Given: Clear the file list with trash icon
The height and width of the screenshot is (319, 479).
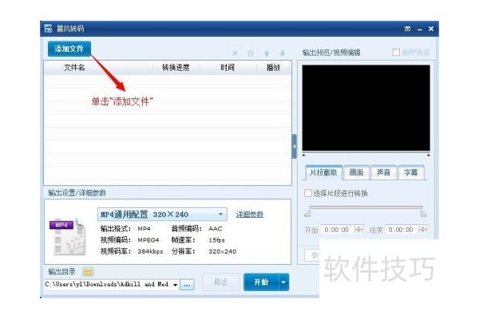Looking at the screenshot, I should pyautogui.click(x=251, y=53).
